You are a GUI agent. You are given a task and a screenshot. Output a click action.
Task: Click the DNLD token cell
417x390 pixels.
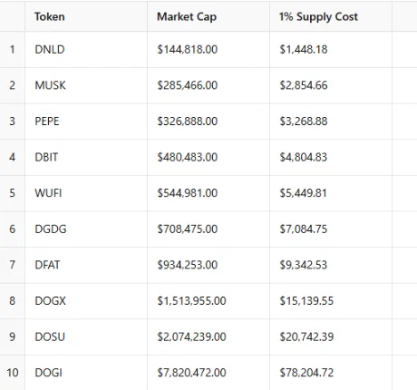click(x=86, y=50)
